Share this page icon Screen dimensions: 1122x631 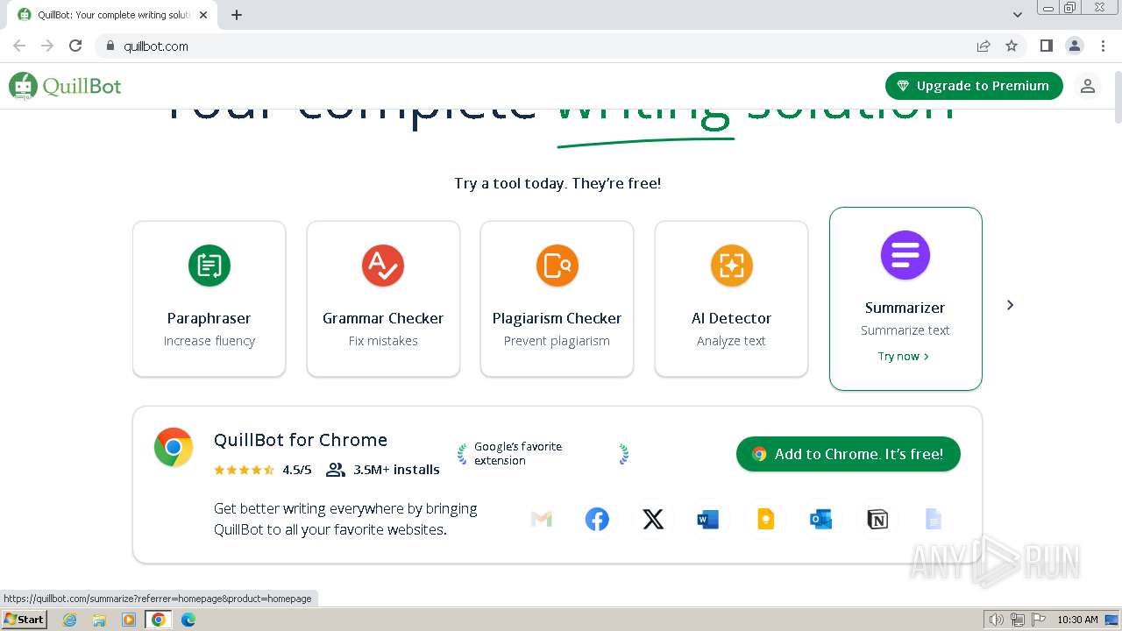point(984,46)
